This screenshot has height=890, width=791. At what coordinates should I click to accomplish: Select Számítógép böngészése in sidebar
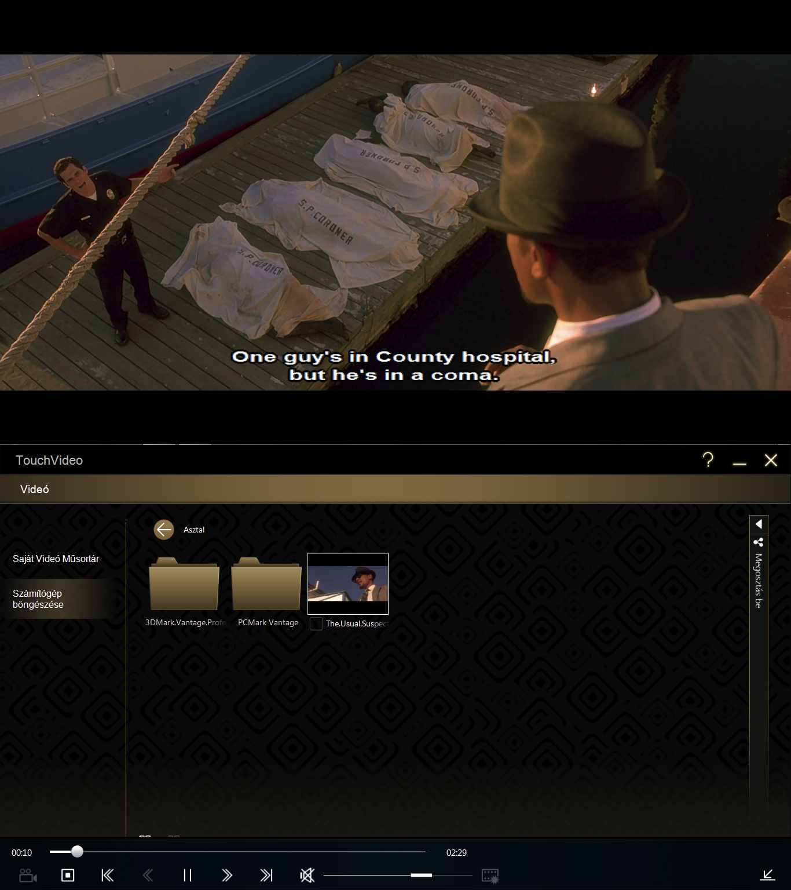click(x=38, y=599)
